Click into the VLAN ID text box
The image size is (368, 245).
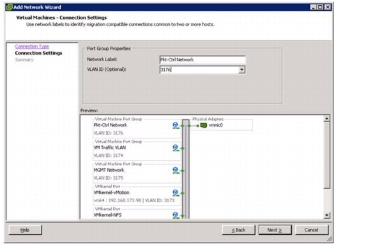click(x=199, y=70)
